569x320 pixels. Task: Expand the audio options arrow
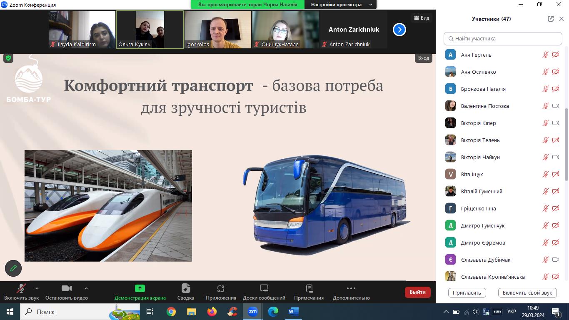point(37,288)
